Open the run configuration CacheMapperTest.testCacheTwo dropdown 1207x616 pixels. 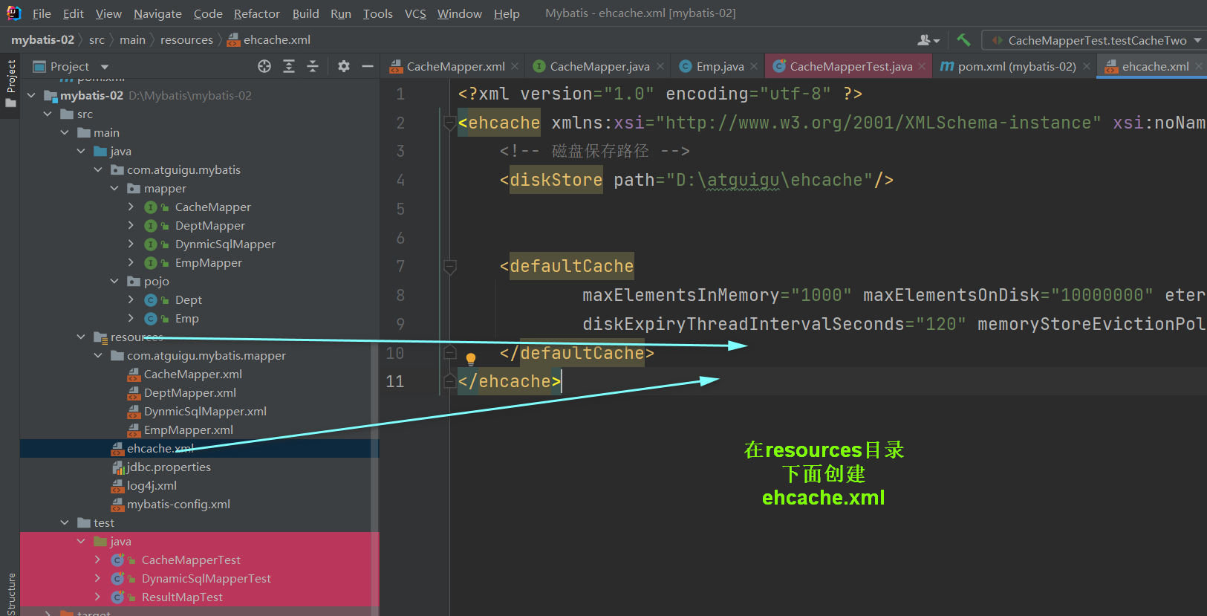click(1096, 40)
